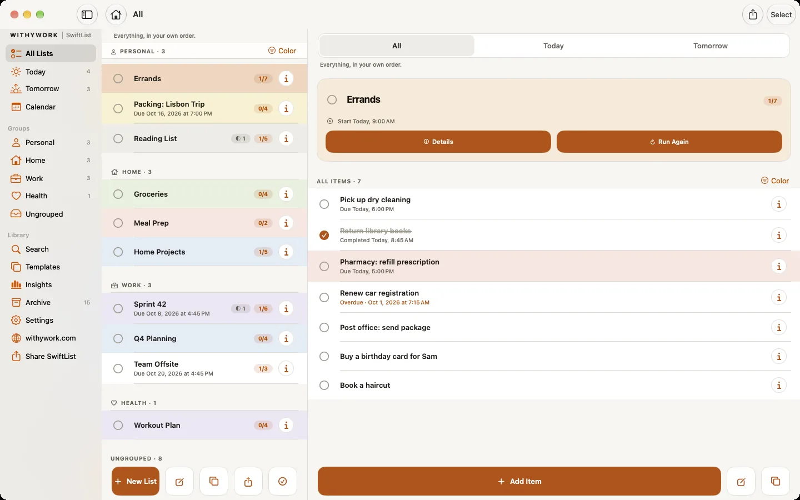This screenshot has width=800, height=500.
Task: Open Templates in the Library section
Action: [51, 267]
